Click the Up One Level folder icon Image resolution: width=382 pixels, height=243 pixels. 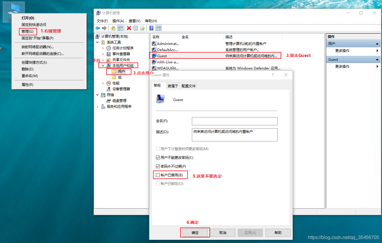tap(113, 28)
